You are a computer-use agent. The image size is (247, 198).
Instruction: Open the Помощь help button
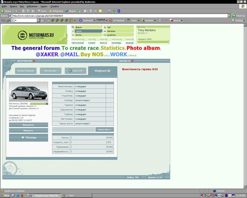coord(28,138)
